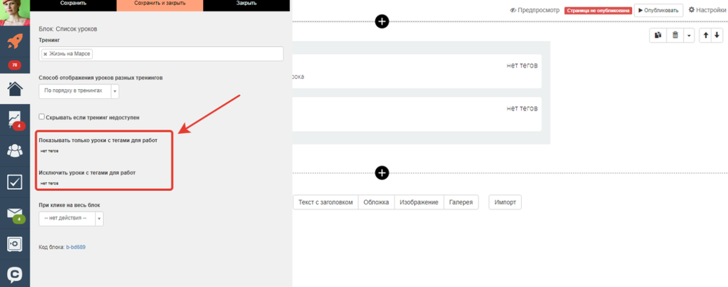Viewport: 728px width, 287px height.
Task: Open the '-- нет действия --' dropdown
Action: click(x=71, y=218)
